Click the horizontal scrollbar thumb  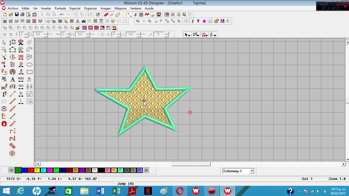[191, 164]
